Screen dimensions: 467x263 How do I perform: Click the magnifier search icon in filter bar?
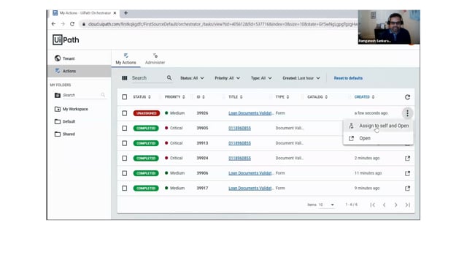tap(169, 78)
